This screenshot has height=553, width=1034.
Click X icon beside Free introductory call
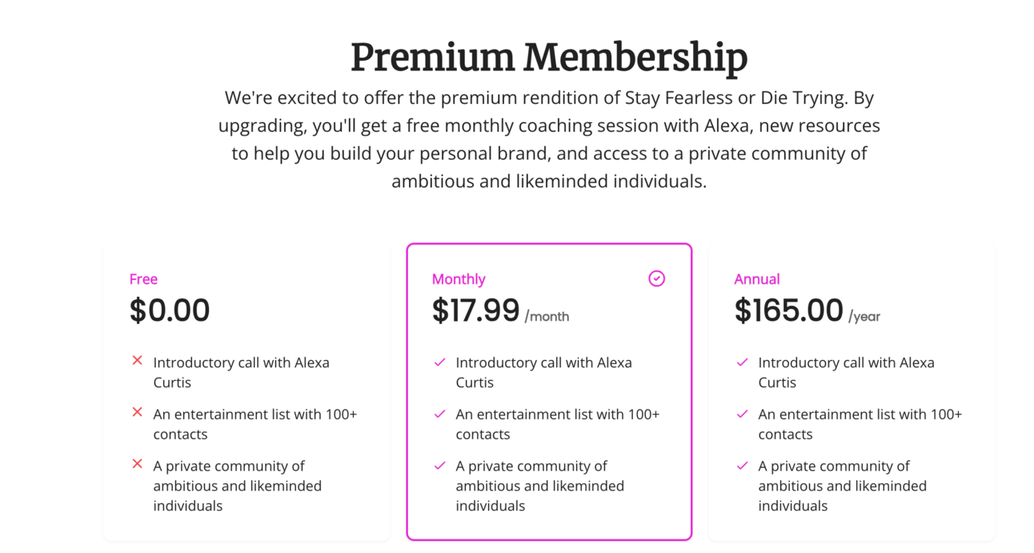[x=137, y=361]
